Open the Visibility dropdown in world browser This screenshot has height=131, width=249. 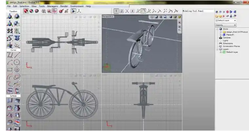226,25
